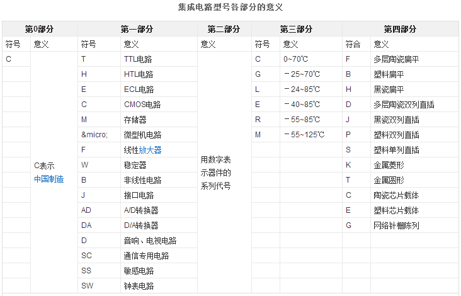461x296 pixels.
Task: Click the －40~85℃ temperature cell
Action: pyautogui.click(x=311, y=105)
